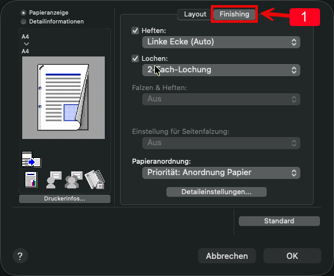This screenshot has height=276, width=334.
Task: Click the Detaileinstellungen... button
Action: (216, 192)
